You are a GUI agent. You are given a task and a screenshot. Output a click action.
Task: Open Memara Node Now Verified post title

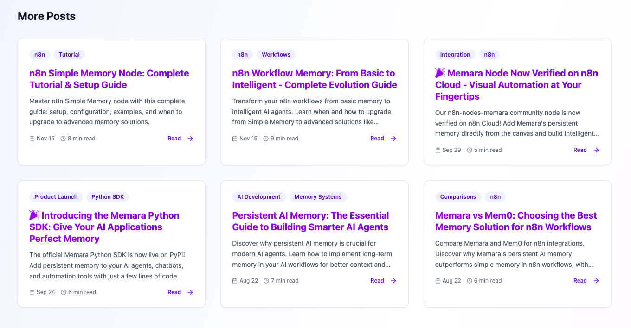pyautogui.click(x=516, y=85)
